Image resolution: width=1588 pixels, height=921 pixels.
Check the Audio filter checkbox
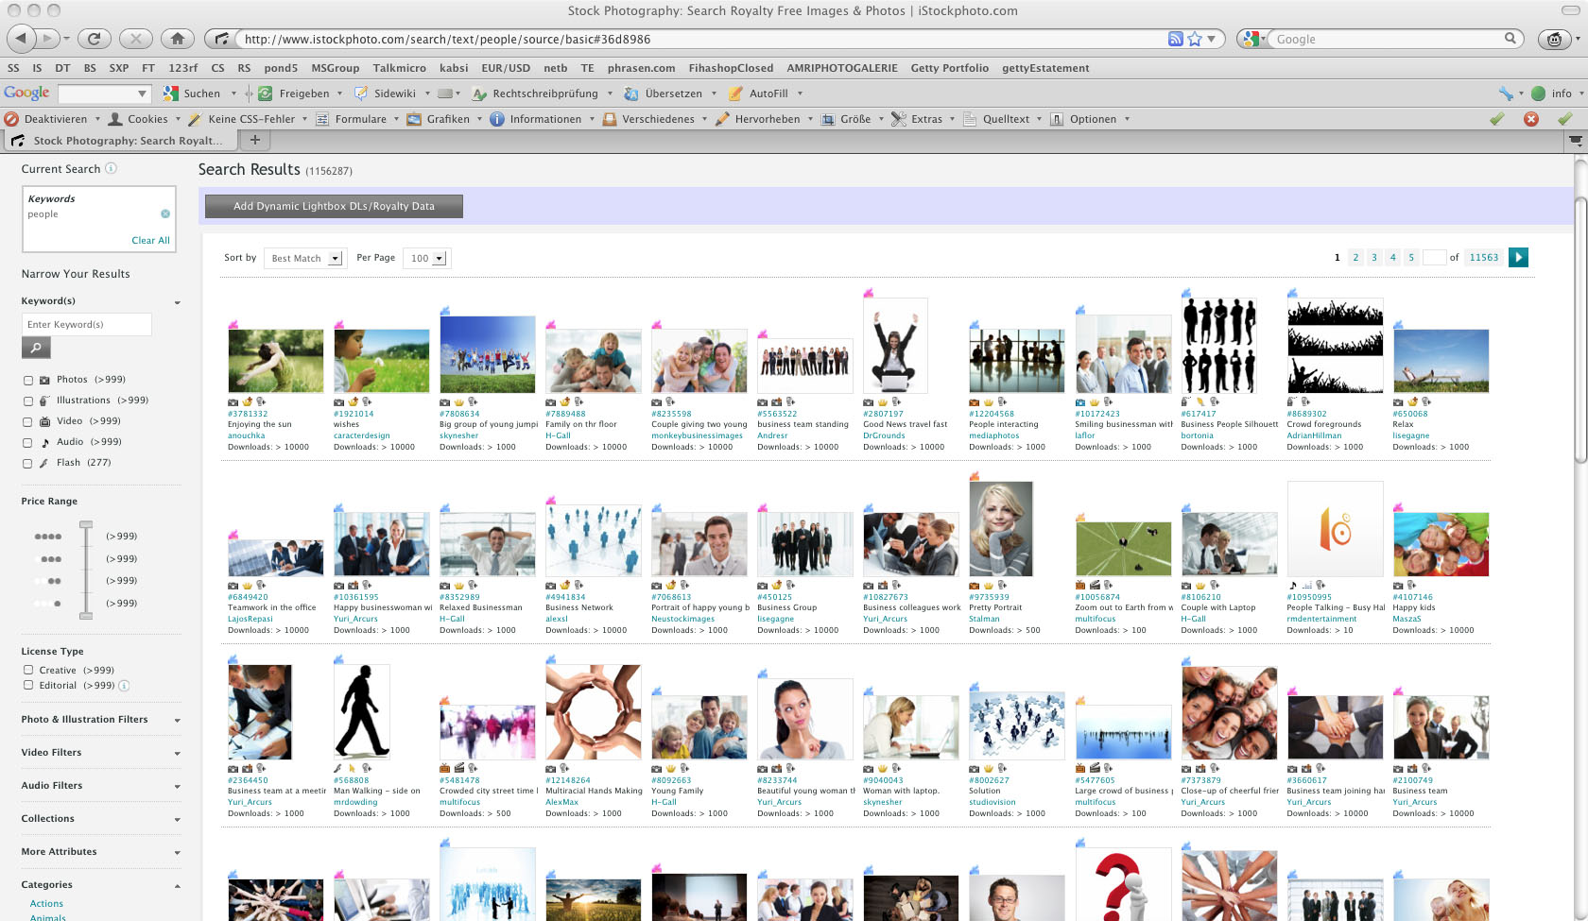coord(28,443)
